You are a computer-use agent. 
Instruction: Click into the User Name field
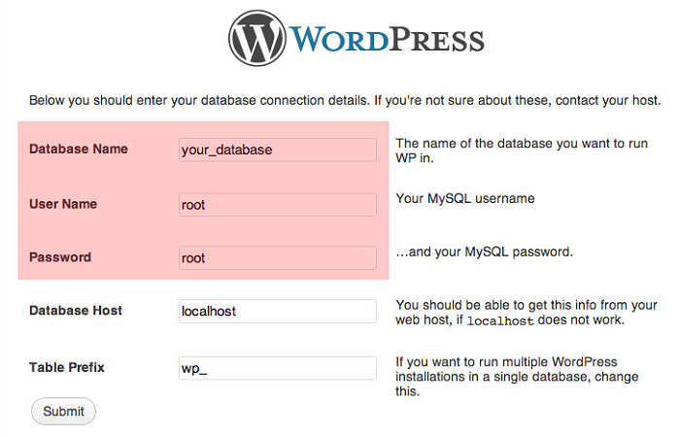278,205
